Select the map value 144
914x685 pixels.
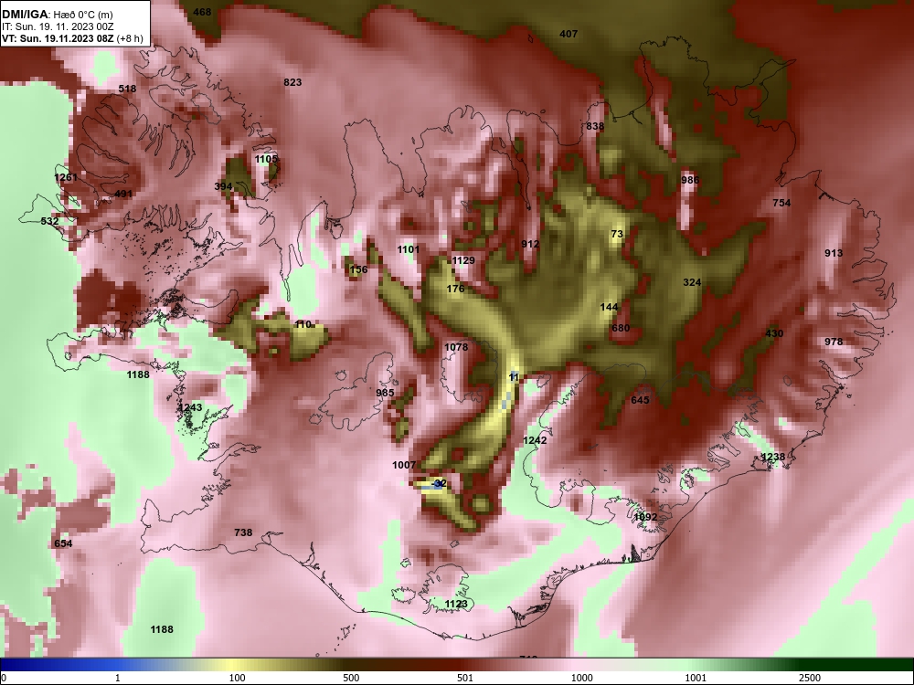pos(609,307)
